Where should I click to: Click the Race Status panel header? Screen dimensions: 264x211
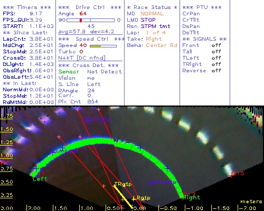point(152,7)
